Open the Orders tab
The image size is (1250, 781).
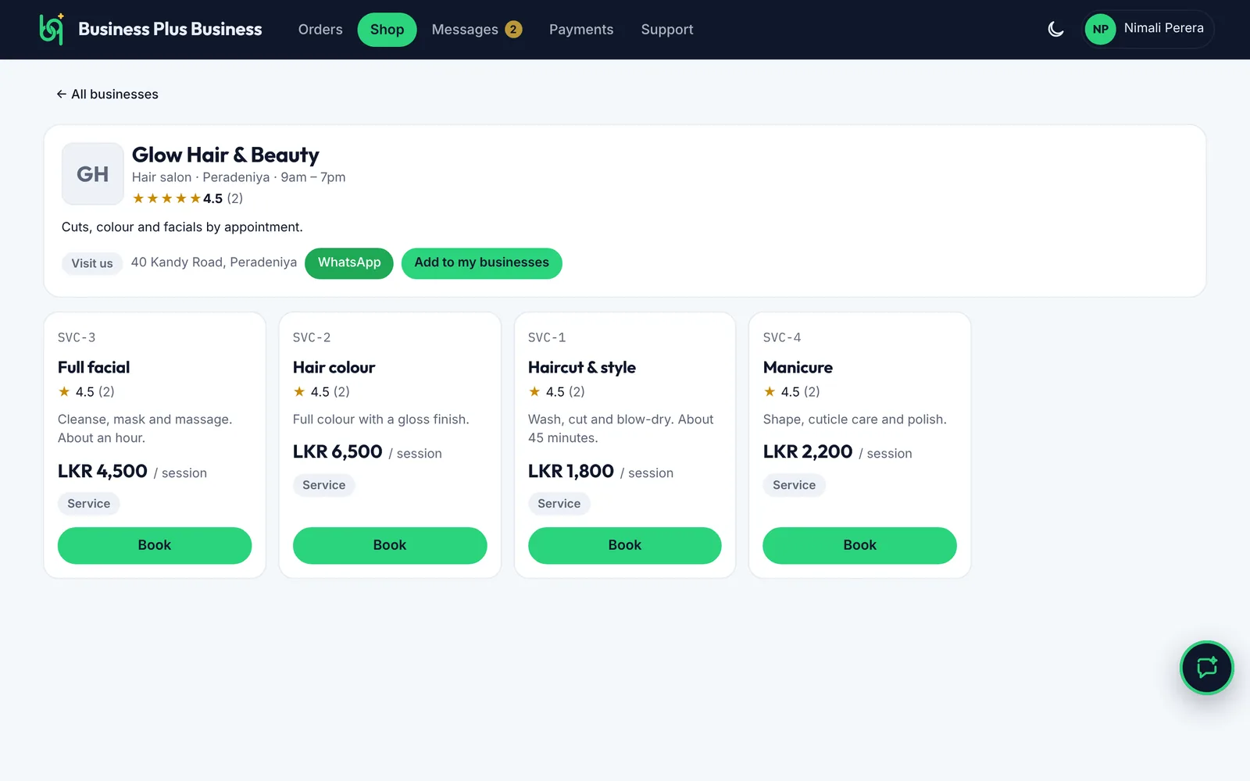pos(320,30)
